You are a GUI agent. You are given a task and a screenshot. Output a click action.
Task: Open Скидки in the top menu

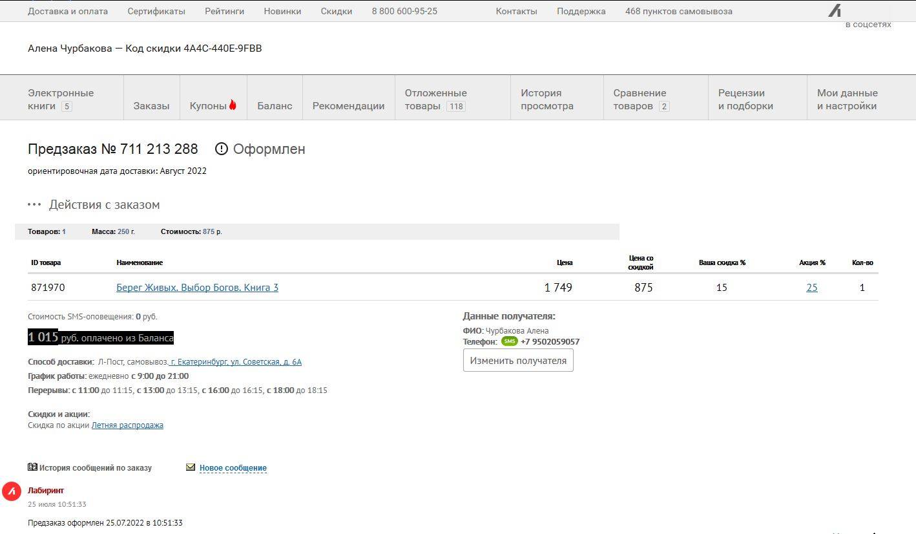pos(337,11)
